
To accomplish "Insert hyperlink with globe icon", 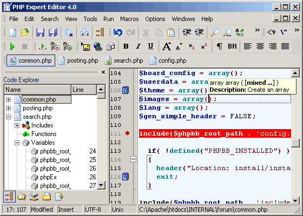I will [98, 46].
